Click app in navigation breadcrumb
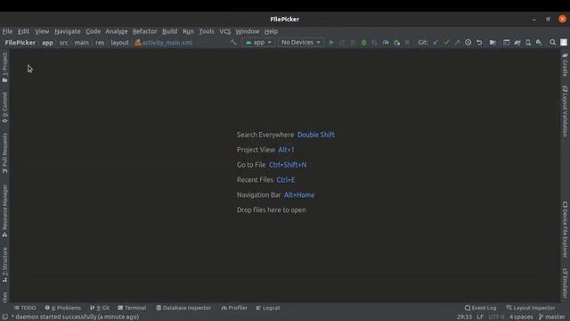The image size is (570, 321). coord(47,43)
